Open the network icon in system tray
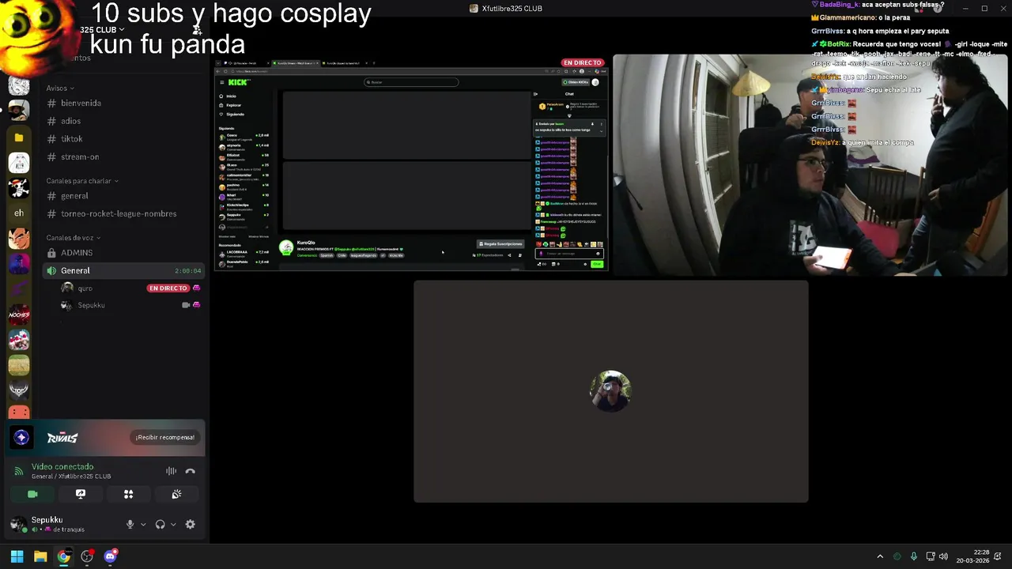This screenshot has height=569, width=1012. (931, 556)
